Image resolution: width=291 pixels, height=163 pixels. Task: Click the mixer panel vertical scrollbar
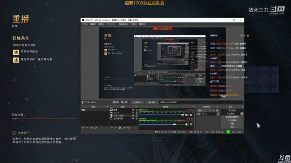pyautogui.click(x=194, y=119)
